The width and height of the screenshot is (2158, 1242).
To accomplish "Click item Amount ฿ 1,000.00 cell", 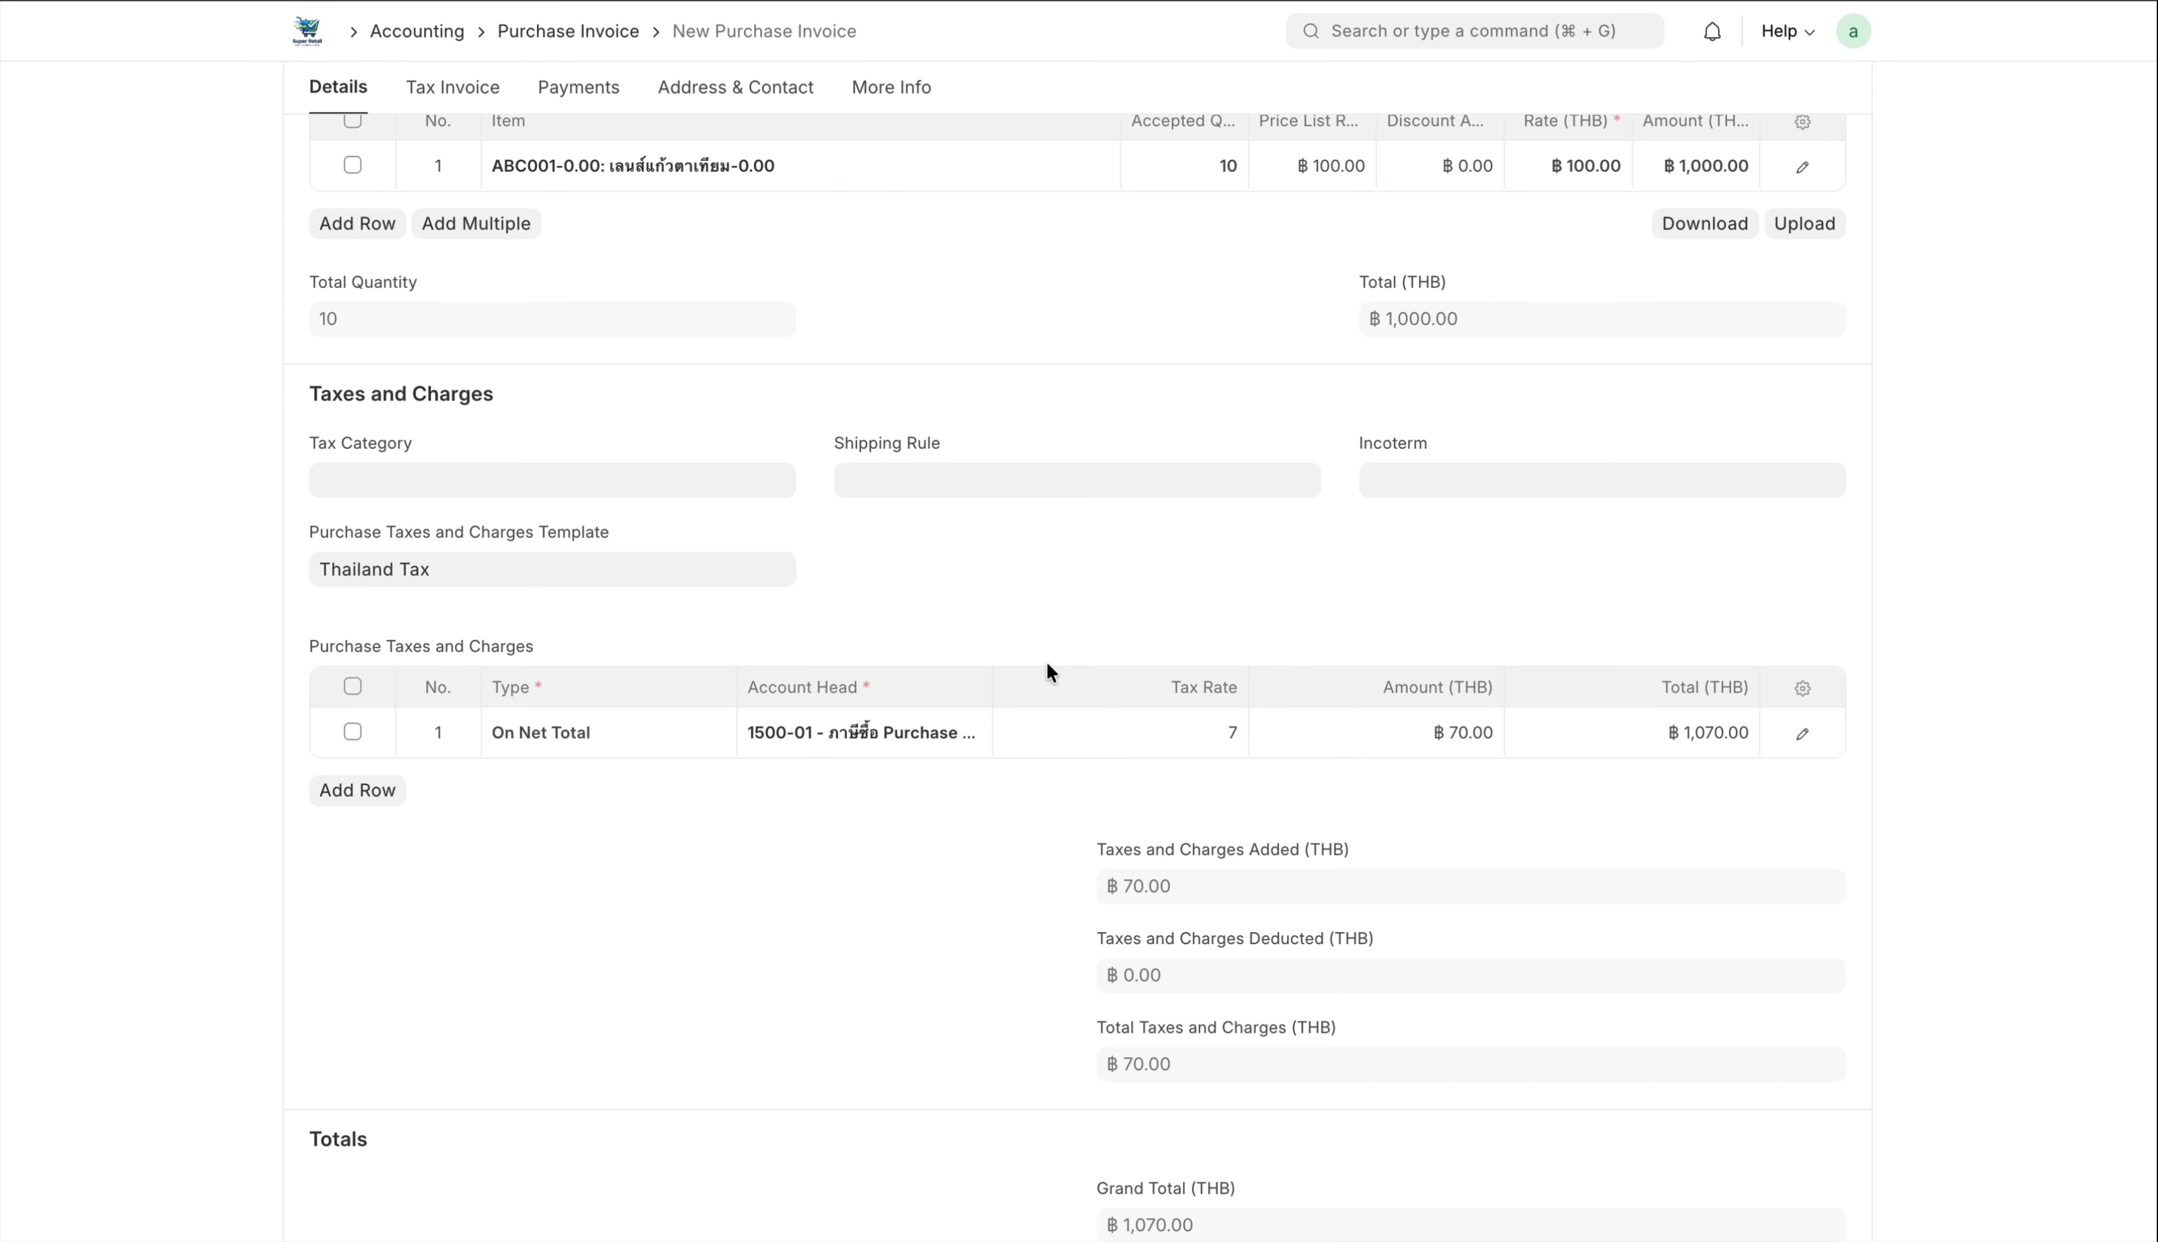I will pyautogui.click(x=1696, y=165).
